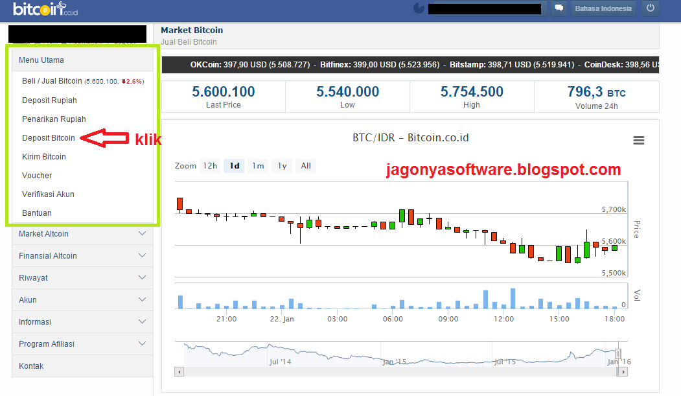Expand the Market Altcoin section
This screenshot has height=396, width=681.
point(82,233)
